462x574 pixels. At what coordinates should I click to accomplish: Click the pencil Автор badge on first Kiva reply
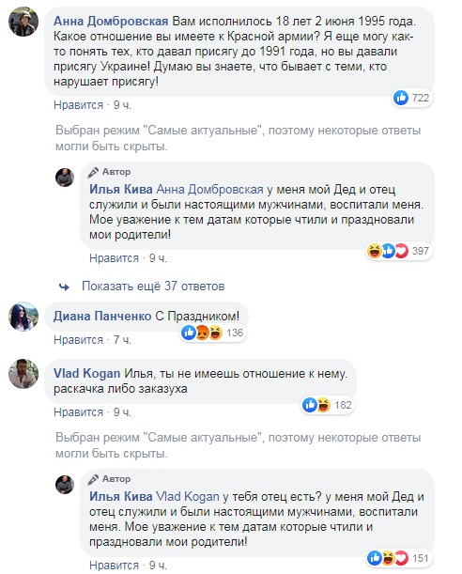[109, 172]
